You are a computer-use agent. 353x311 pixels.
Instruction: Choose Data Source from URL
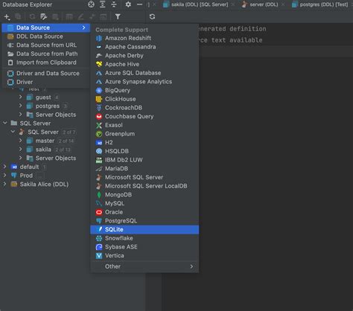[45, 45]
